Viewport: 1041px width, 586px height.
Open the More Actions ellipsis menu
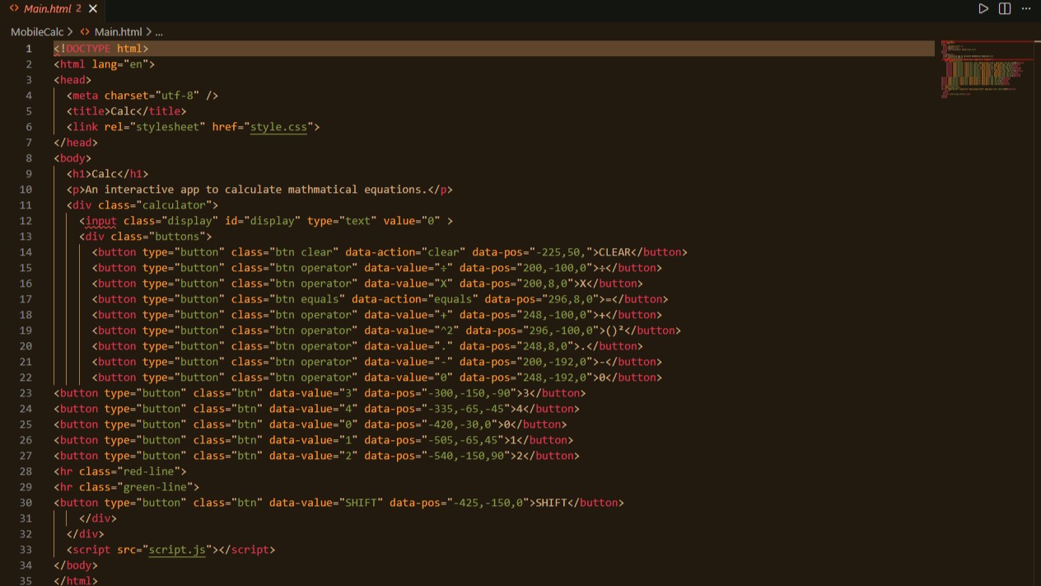click(1026, 8)
